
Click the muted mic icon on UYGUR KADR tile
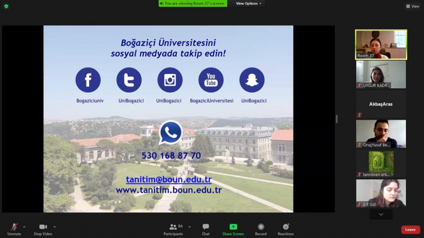(360, 85)
